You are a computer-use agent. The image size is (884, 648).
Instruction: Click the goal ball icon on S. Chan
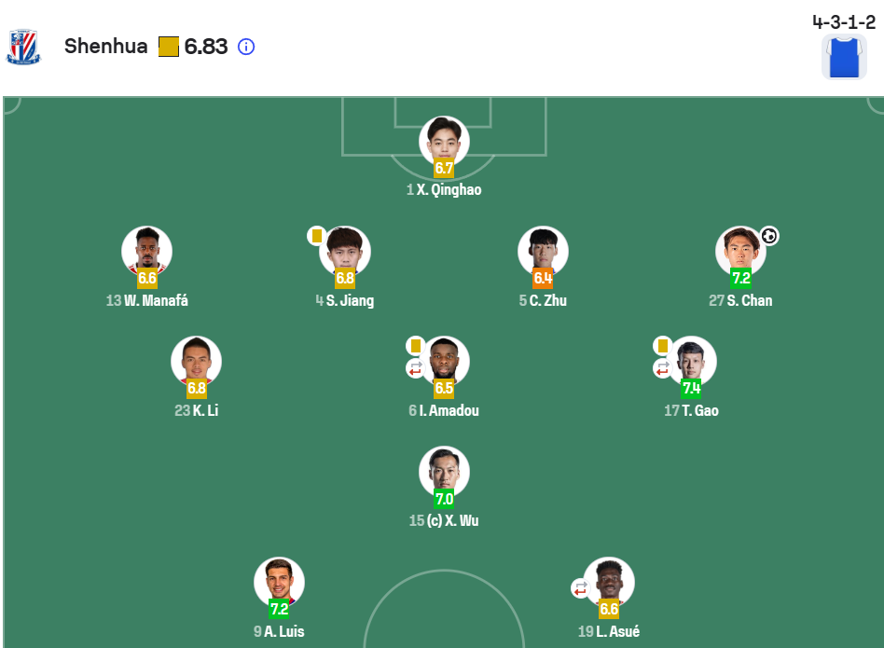(x=768, y=237)
